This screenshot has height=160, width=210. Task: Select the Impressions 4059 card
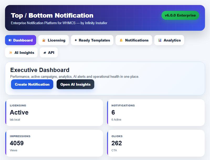coord(54,143)
